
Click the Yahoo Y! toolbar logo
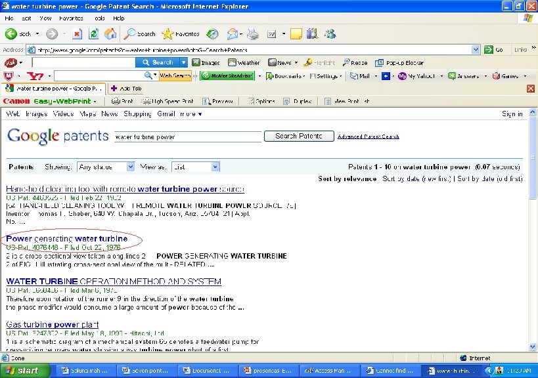(35, 75)
